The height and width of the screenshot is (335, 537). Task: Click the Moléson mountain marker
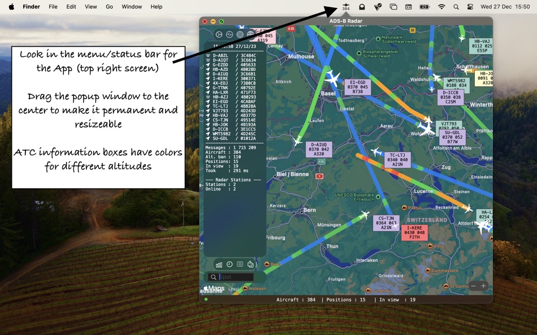pos(245,289)
